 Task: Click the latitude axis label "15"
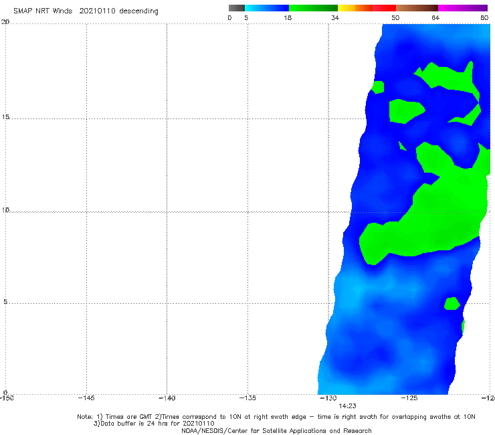pos(5,117)
